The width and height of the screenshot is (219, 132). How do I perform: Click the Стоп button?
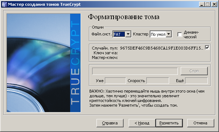[194, 71]
